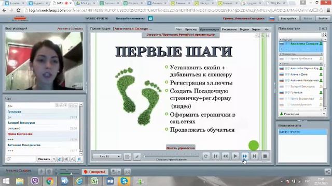Click the pencil annotation icon

(137, 157)
